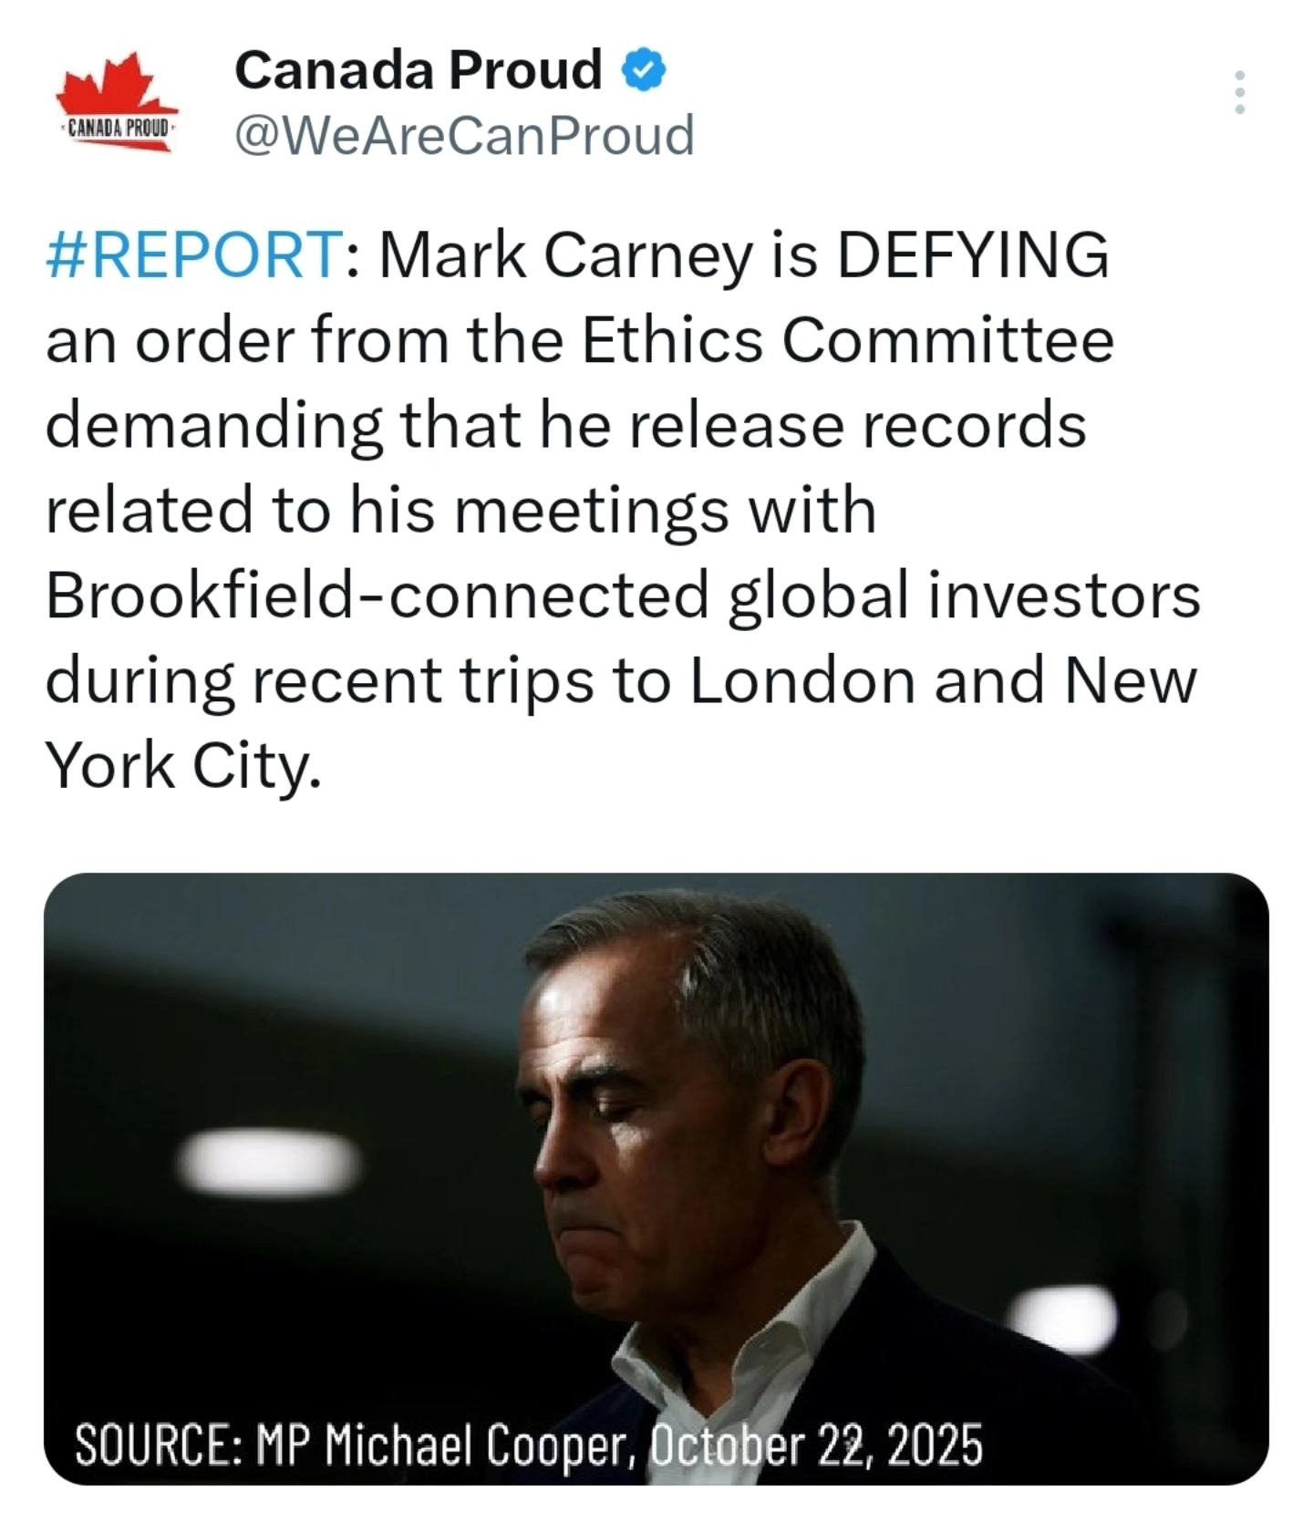Click the word DEFYING in the tweet
The image size is (1313, 1522).
[x=972, y=254]
